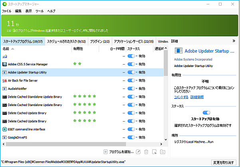
Task: Click the 変更を取り消す button
Action: pos(224,162)
